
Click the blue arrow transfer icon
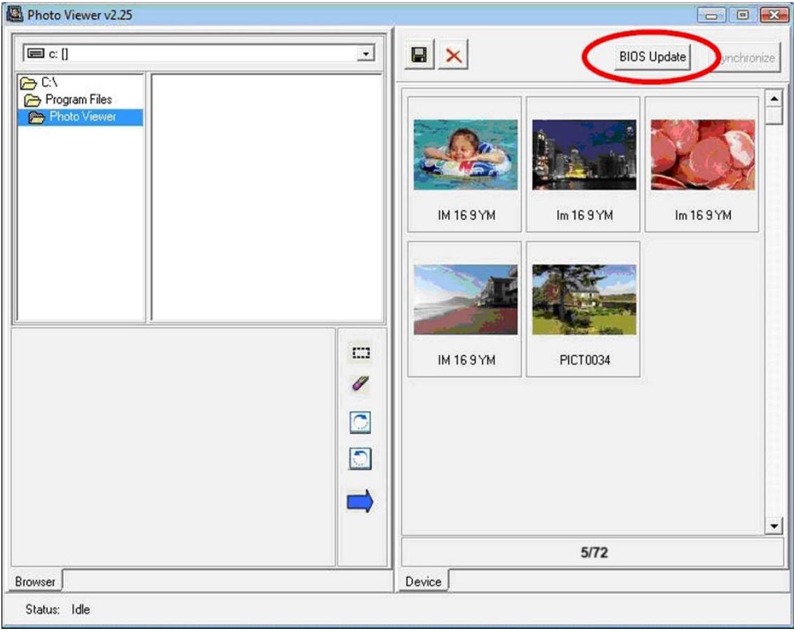tap(361, 501)
